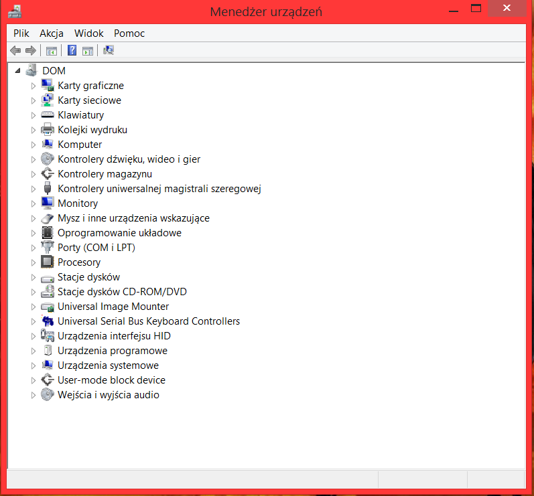The height and width of the screenshot is (496, 534).
Task: Toggle the action pane toolbar icon
Action: click(x=88, y=51)
